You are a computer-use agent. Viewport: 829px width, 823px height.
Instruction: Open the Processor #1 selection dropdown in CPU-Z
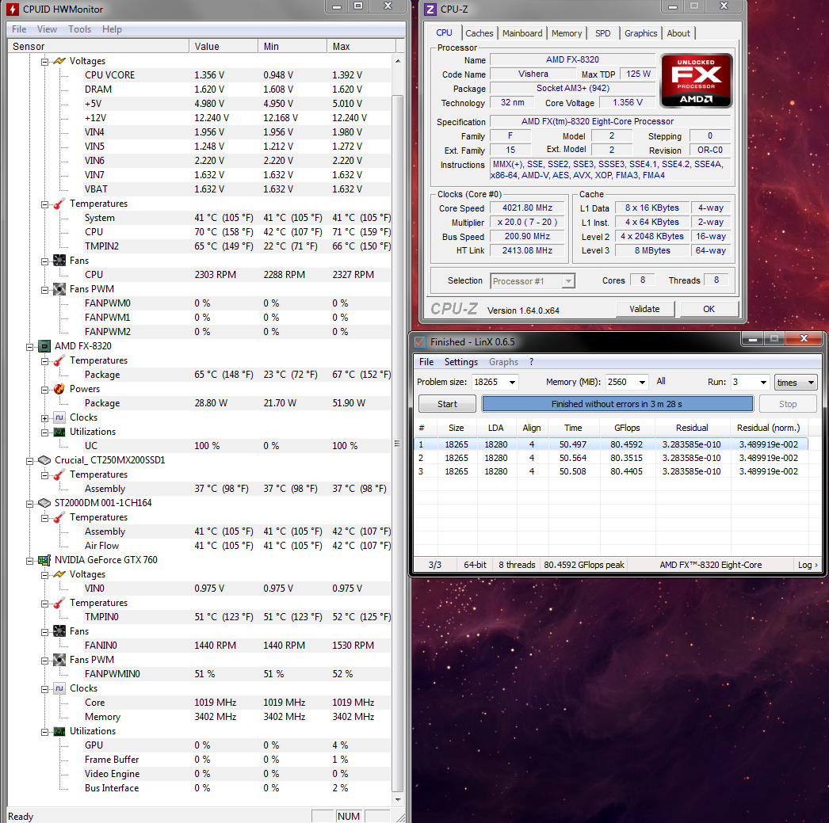coord(568,281)
